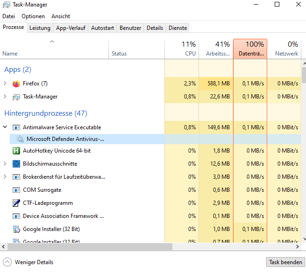Screen dimensions: 306x273
Task: Open the Autostart tab
Action: [x=102, y=28]
